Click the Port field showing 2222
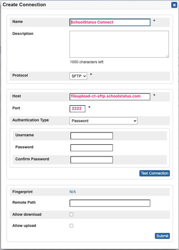This screenshot has height=250, width=179. 77,109
